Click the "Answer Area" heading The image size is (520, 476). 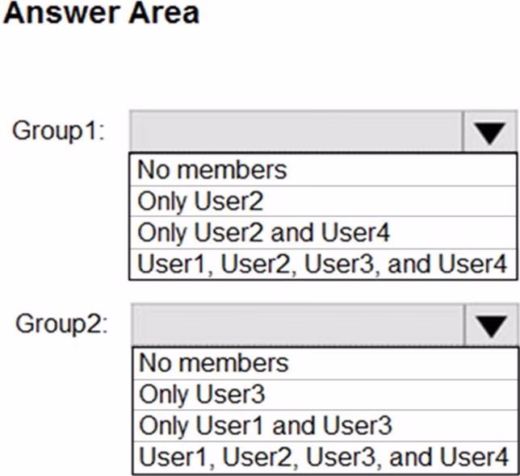[100, 14]
